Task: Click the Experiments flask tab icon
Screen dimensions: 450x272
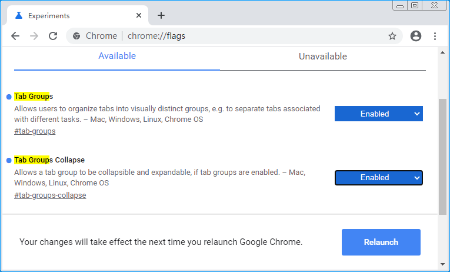Action: pos(19,15)
